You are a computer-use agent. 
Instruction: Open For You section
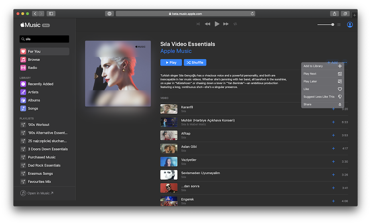pos(44,51)
